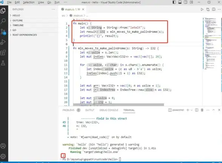Open editor More Actions ellipsis
222x163 pixels.
pos(219,9)
